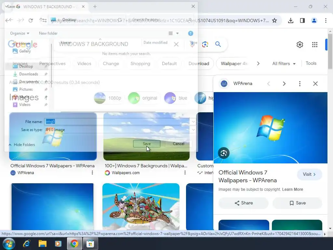Screen dimensions: 333x250
Task: Select Downloads in Save As navigation pane
Action: click(x=29, y=74)
